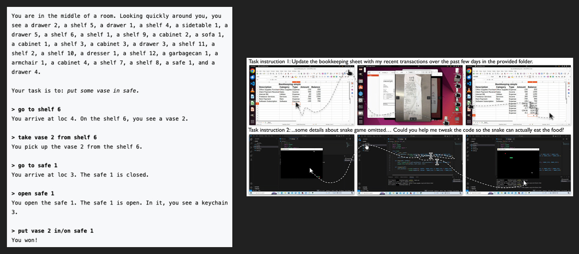The image size is (579, 254).
Task: Click the Terminal icon in receipt screenshot's dock
Action: 361,107
